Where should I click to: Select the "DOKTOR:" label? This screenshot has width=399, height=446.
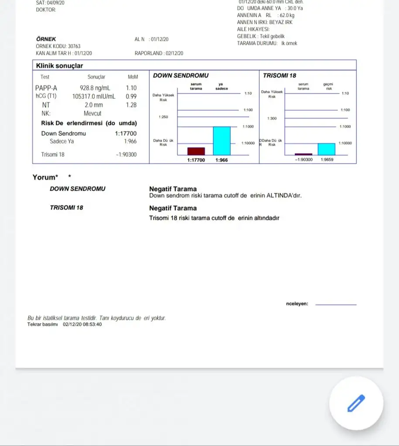[x=46, y=10]
